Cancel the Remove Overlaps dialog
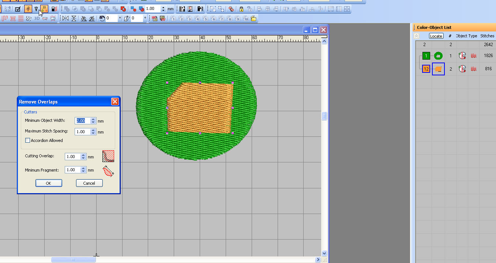496x263 pixels. [89, 183]
